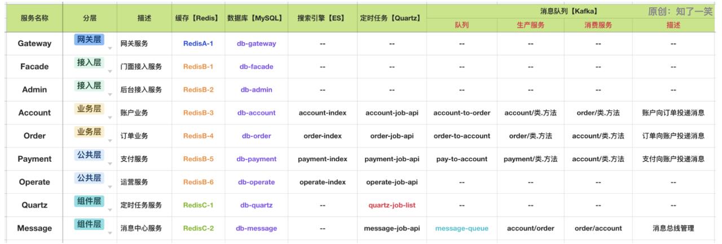Expand the 分层 dropdown arrow in Order row
The height and width of the screenshot is (244, 722).
[x=110, y=141]
